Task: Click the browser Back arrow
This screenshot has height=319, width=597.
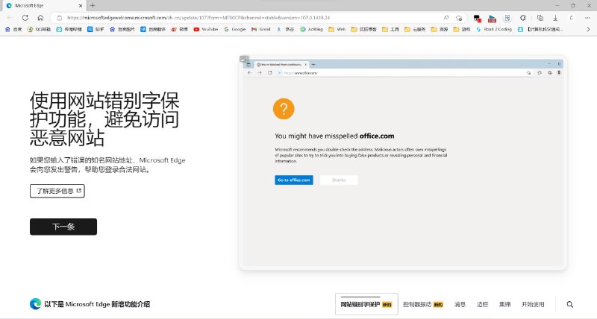Action: point(10,17)
